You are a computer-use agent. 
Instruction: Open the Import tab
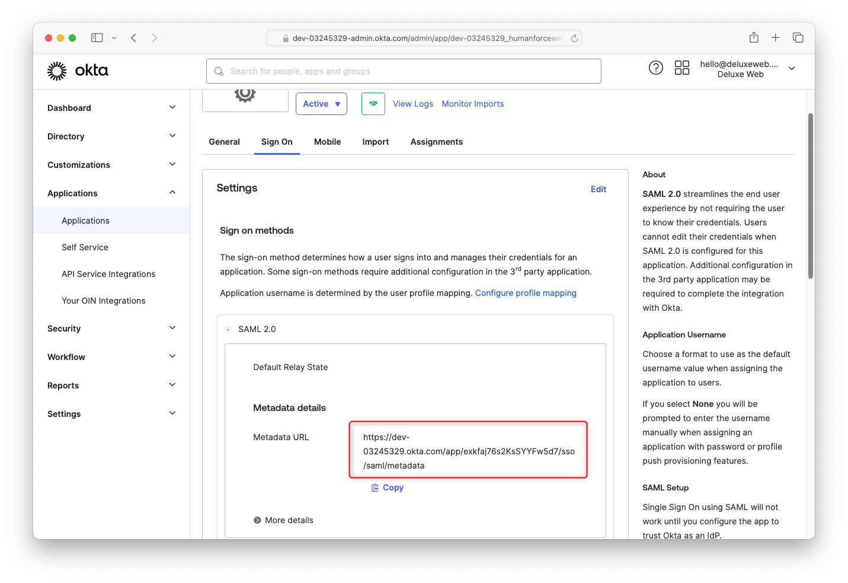click(x=376, y=142)
